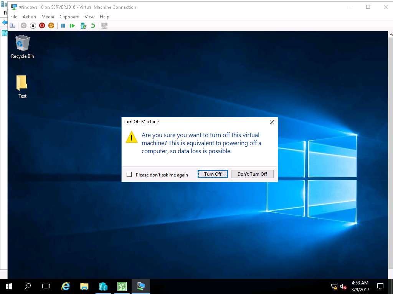This screenshot has width=393, height=294.
Task: Click the Virtual Machine Connection taskbar icon
Action: click(140, 286)
